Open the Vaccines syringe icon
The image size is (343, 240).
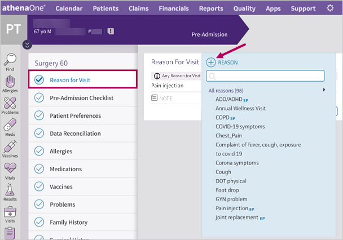point(10,148)
